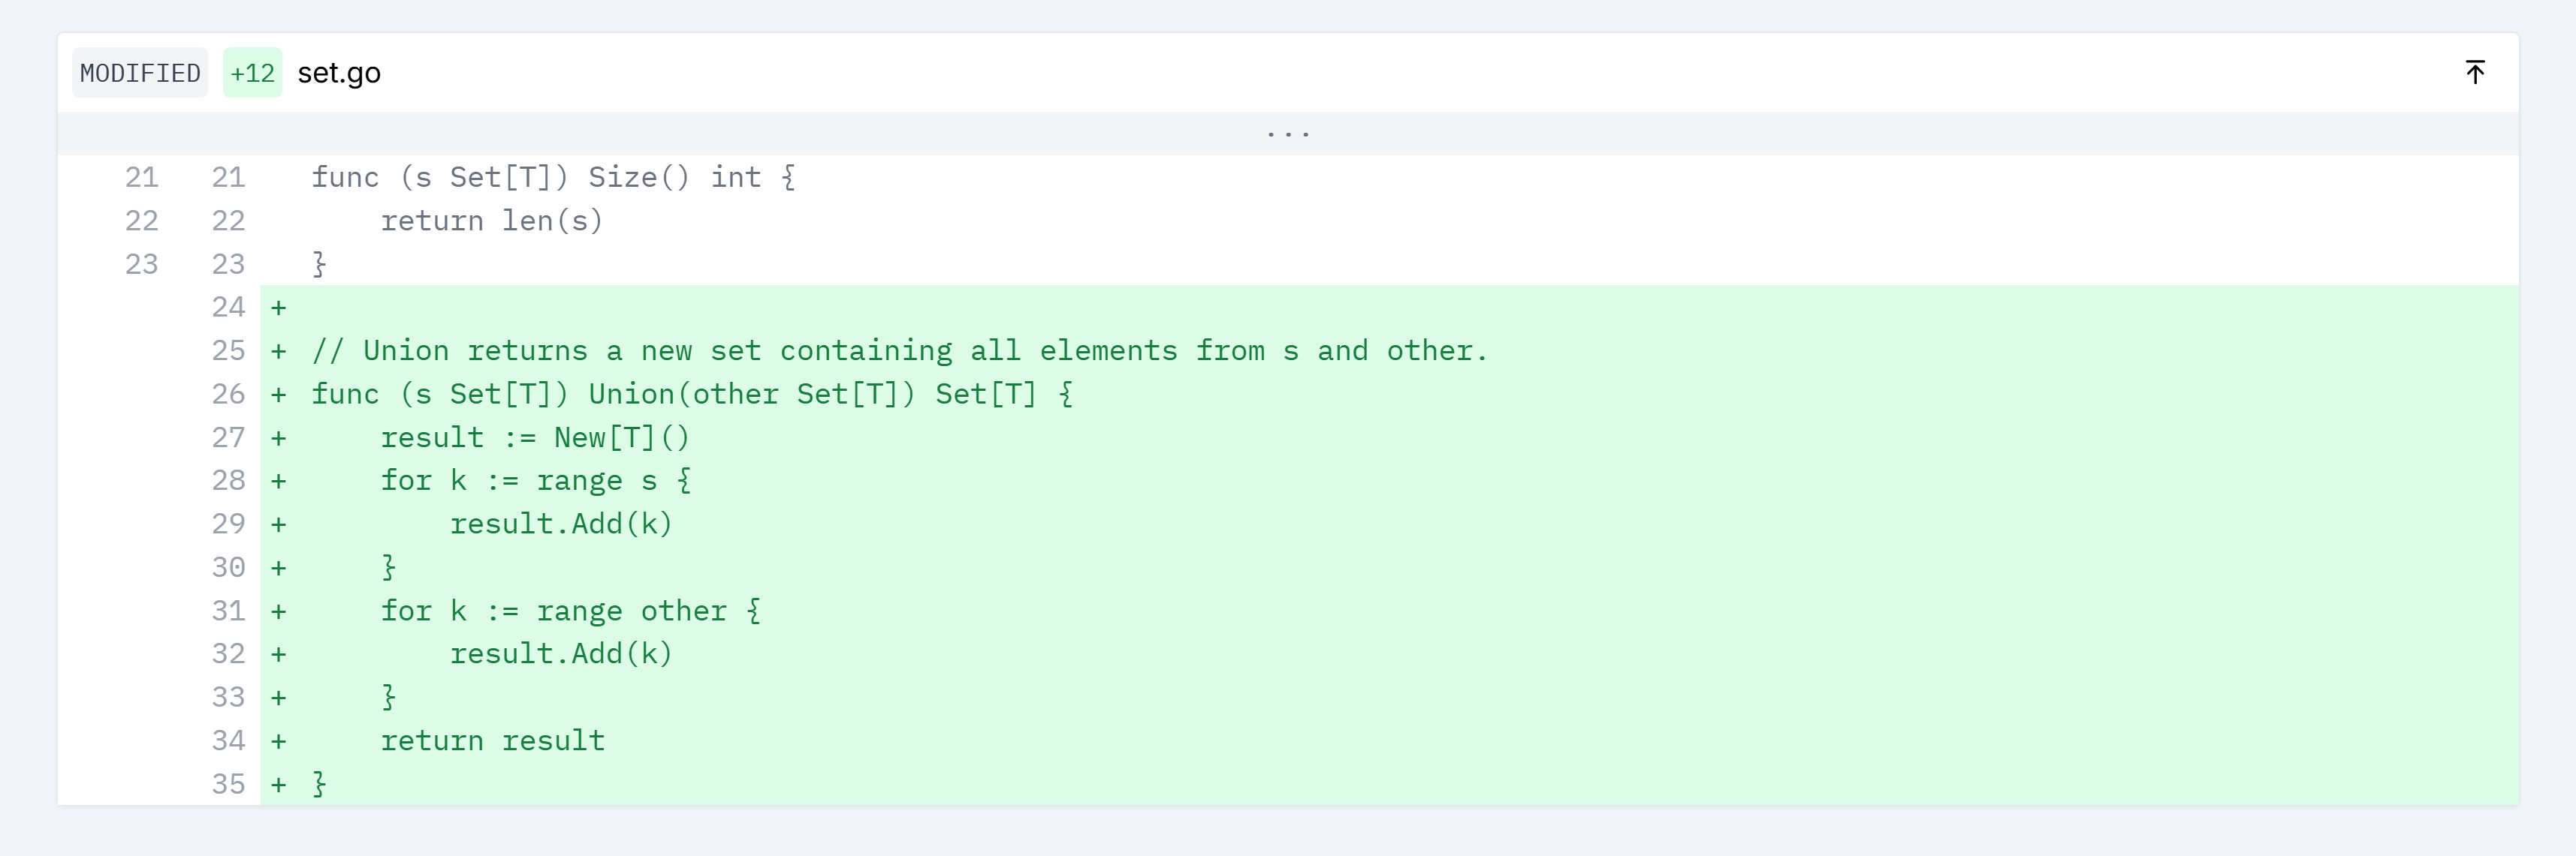Click the 'for k := range other' line
This screenshot has height=856, width=2576.
point(569,610)
